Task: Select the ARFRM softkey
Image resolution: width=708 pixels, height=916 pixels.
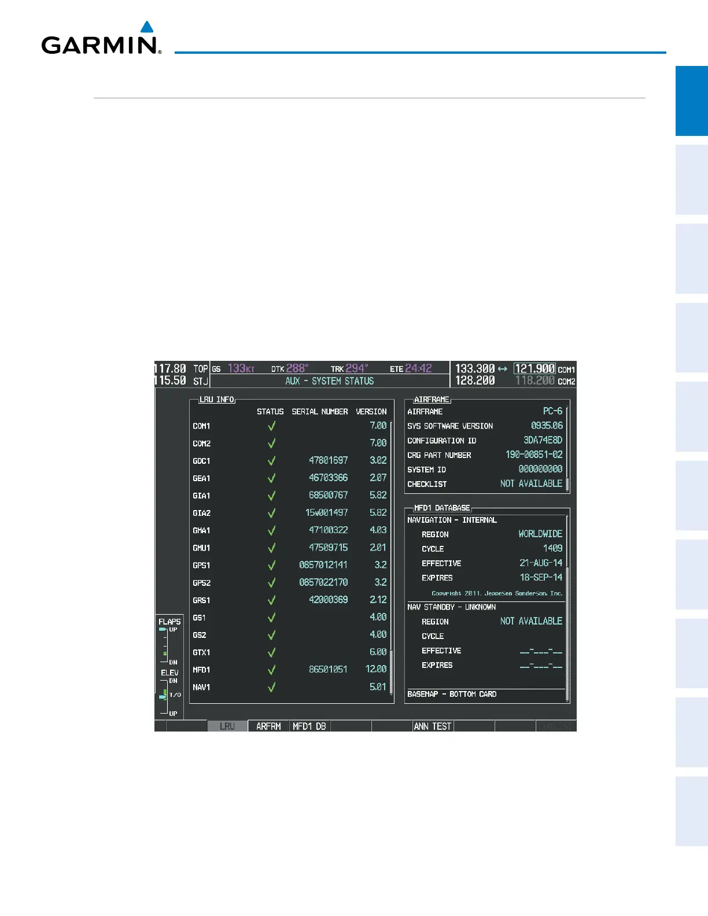Action: click(x=268, y=726)
